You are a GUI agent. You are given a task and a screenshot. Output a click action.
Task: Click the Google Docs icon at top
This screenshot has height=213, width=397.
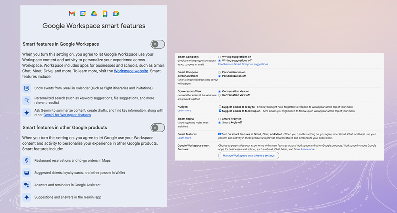point(105,14)
